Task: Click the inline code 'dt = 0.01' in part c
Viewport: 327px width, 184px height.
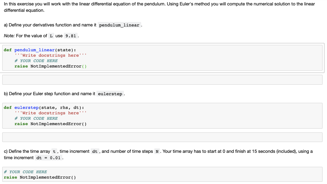Action: pyautogui.click(x=49, y=158)
